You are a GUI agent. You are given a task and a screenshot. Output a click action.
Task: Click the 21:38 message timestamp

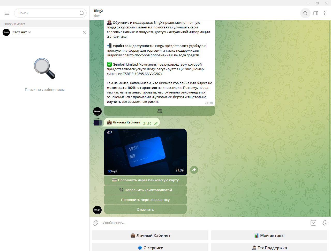[x=209, y=103]
